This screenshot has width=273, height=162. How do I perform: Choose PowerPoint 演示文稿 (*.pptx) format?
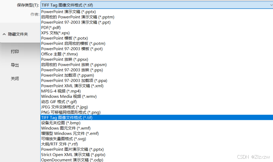[x=157, y=12]
